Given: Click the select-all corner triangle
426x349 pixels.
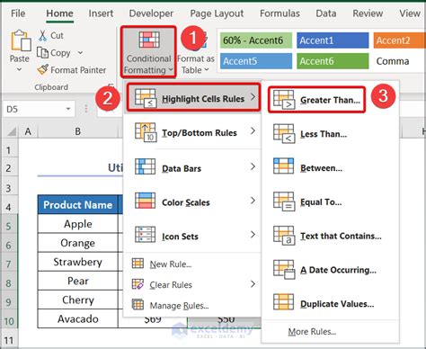Looking at the screenshot, I should 12,131.
